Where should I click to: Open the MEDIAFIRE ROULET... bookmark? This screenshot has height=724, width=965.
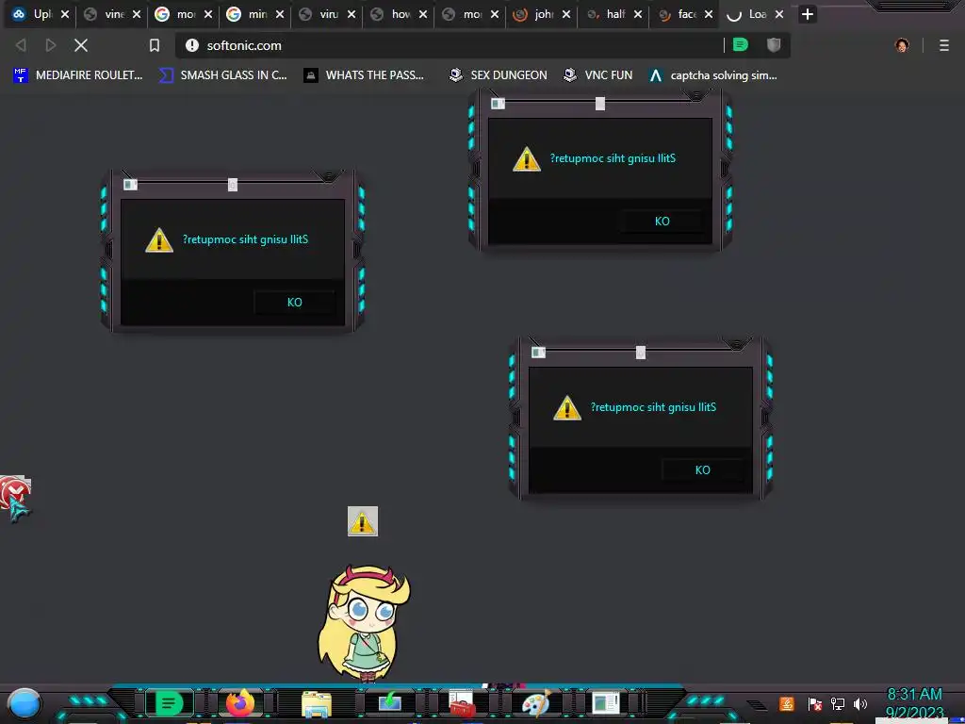pyautogui.click(x=78, y=75)
